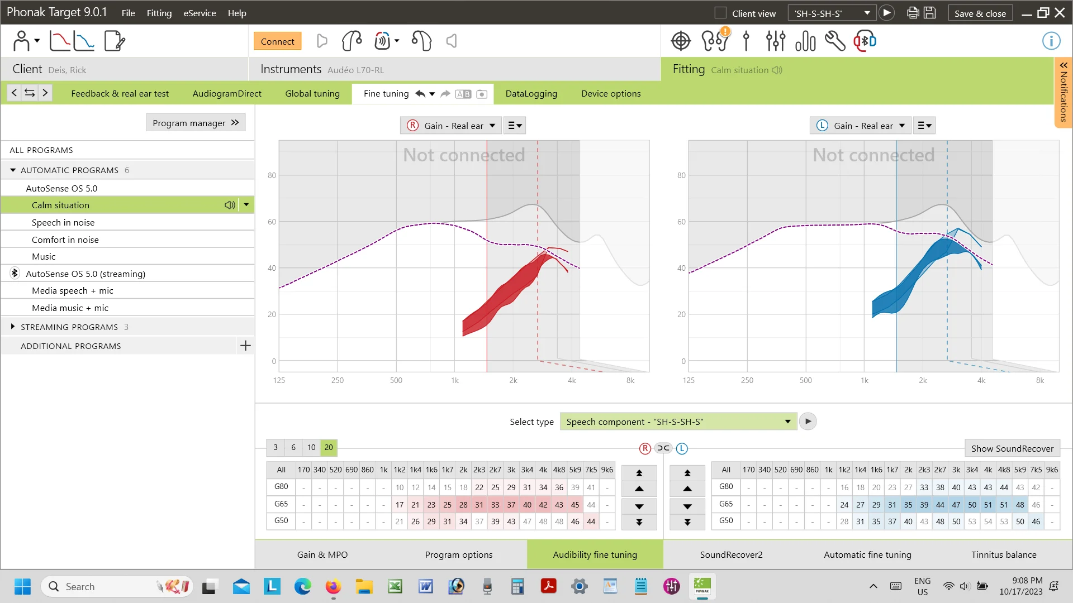The image size is (1073, 603).
Task: Switch to the DataLogging tab
Action: pyautogui.click(x=531, y=94)
